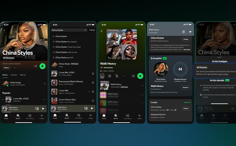The height and width of the screenshot is (146, 236).
Task: Open the China Styles link under the Walk Heavy title
Action: click(108, 68)
